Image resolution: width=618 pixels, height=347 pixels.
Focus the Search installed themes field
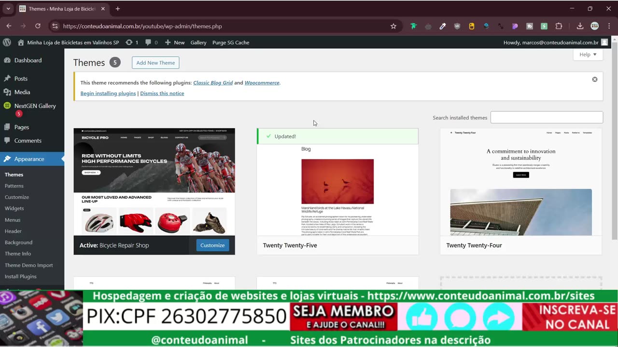tap(547, 117)
